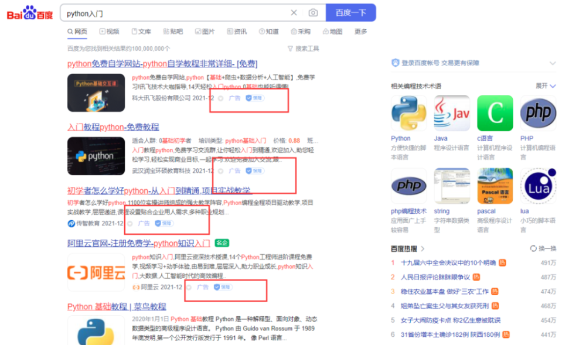Open hot search 稳住农业基本盘 做好三农工作
586x345 pixels.
[x=445, y=291]
